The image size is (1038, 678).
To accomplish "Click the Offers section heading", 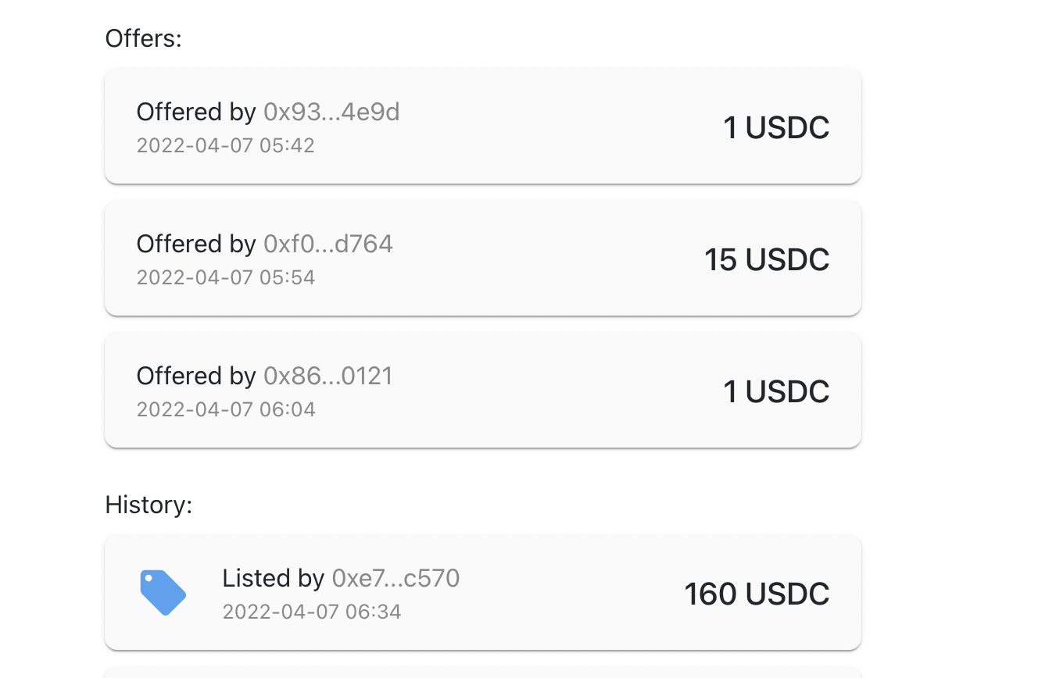I will 143,38.
